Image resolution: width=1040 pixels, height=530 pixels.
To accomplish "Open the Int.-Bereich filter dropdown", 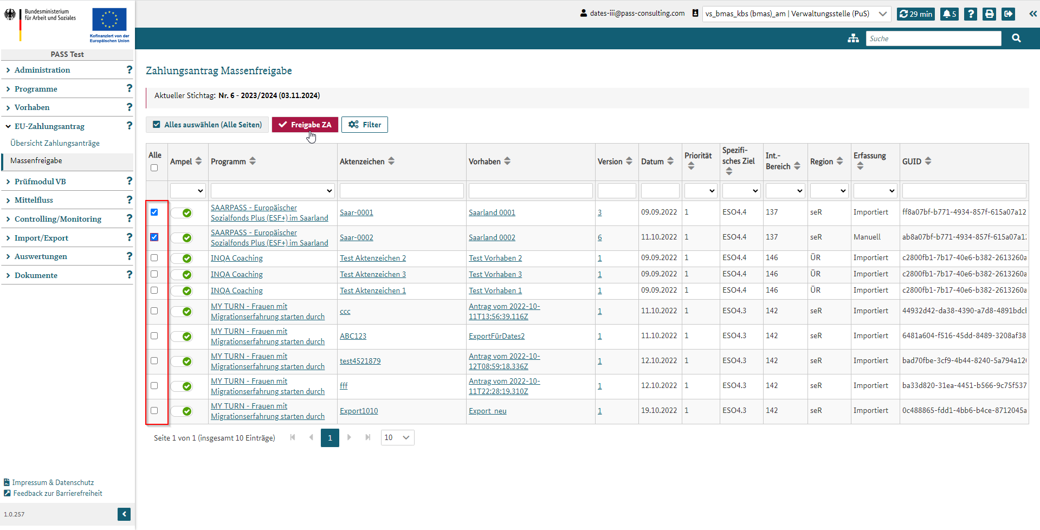I will pyautogui.click(x=785, y=191).
